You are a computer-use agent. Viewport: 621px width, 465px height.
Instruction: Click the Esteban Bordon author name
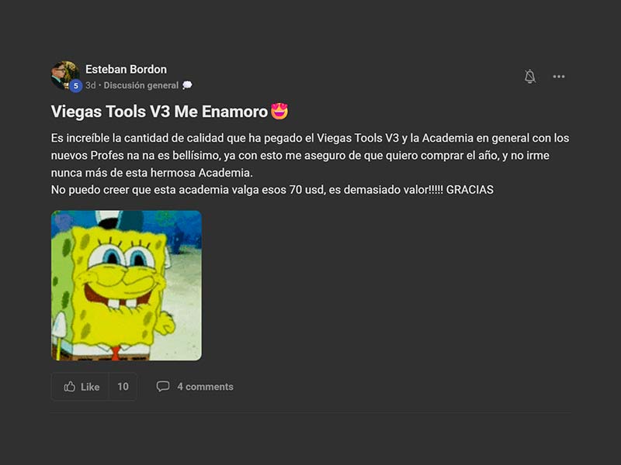click(126, 69)
